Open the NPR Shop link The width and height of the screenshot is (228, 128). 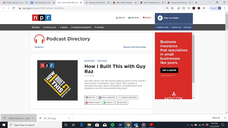click(134, 18)
